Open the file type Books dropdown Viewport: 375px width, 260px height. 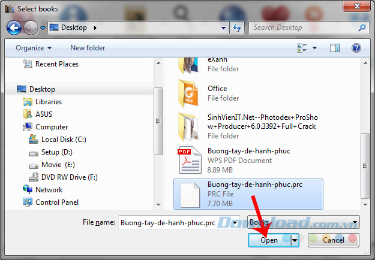[302, 222]
